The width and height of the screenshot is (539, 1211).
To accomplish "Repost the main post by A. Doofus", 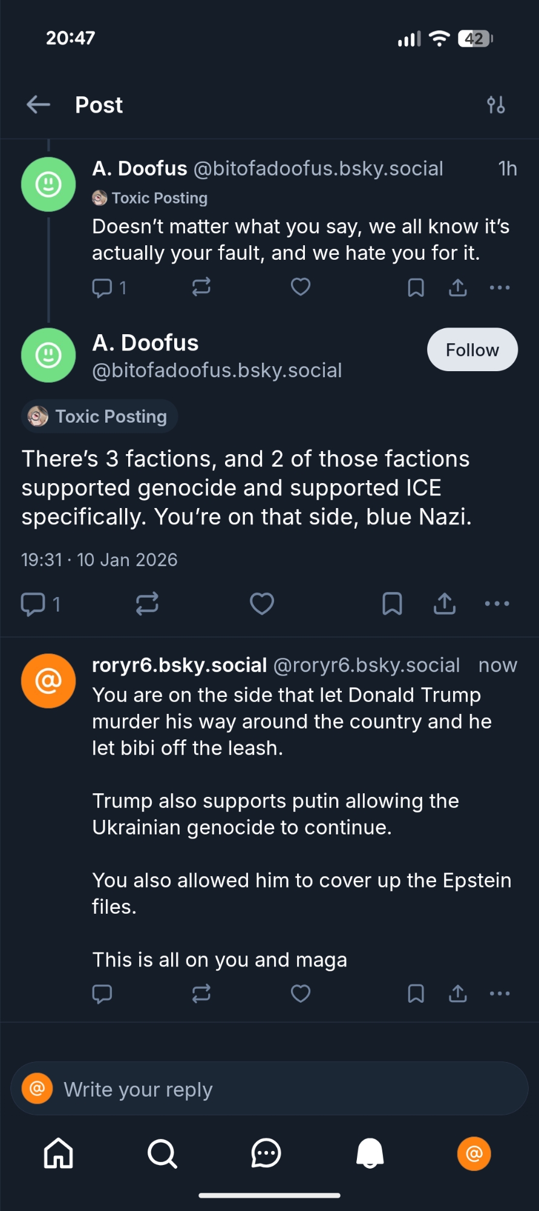I will 147,604.
